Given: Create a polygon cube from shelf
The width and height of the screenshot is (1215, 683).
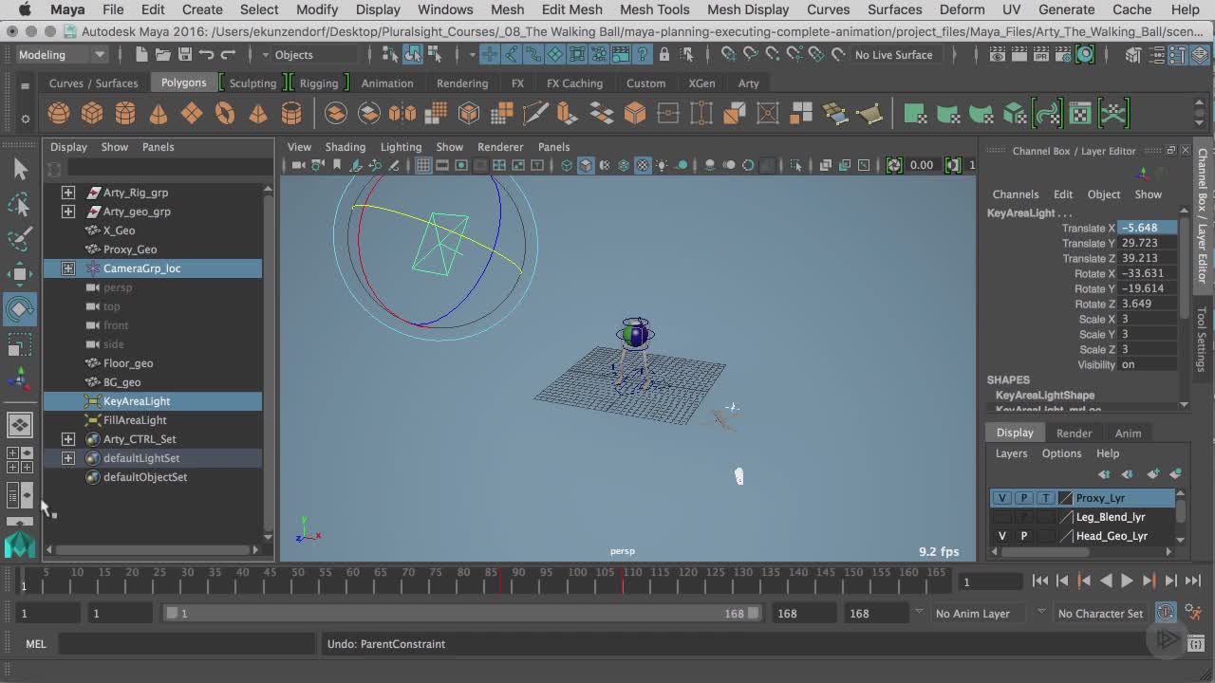Looking at the screenshot, I should tap(92, 114).
